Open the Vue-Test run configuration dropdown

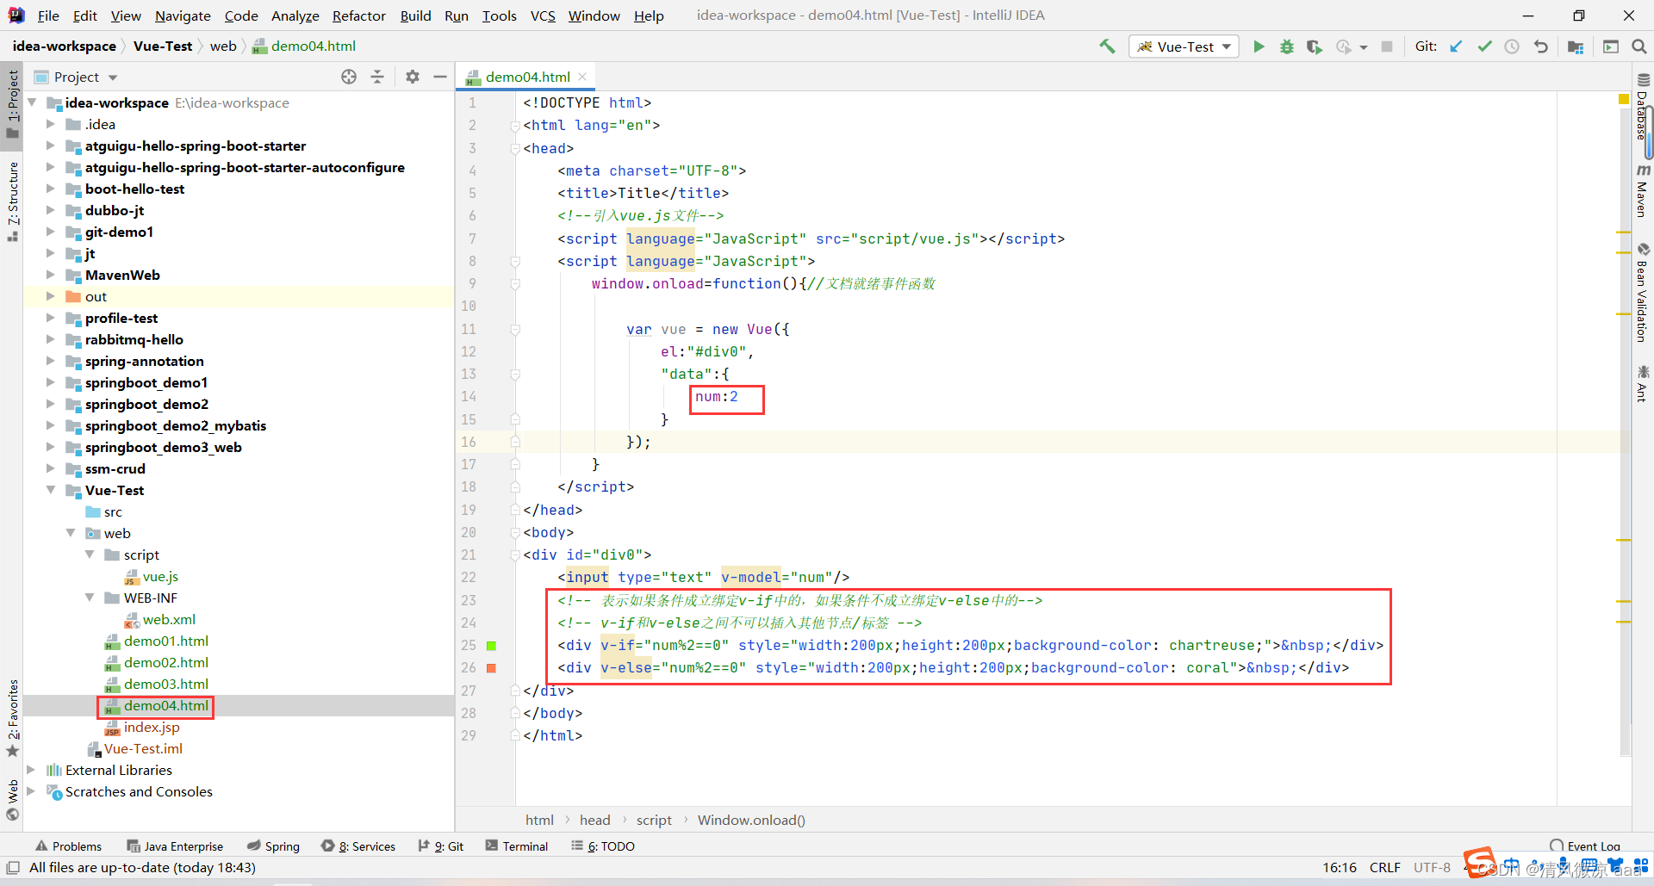click(x=1185, y=46)
